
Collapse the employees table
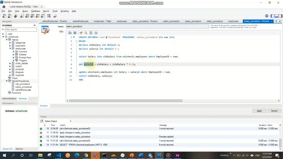pyautogui.click(x=10, y=49)
